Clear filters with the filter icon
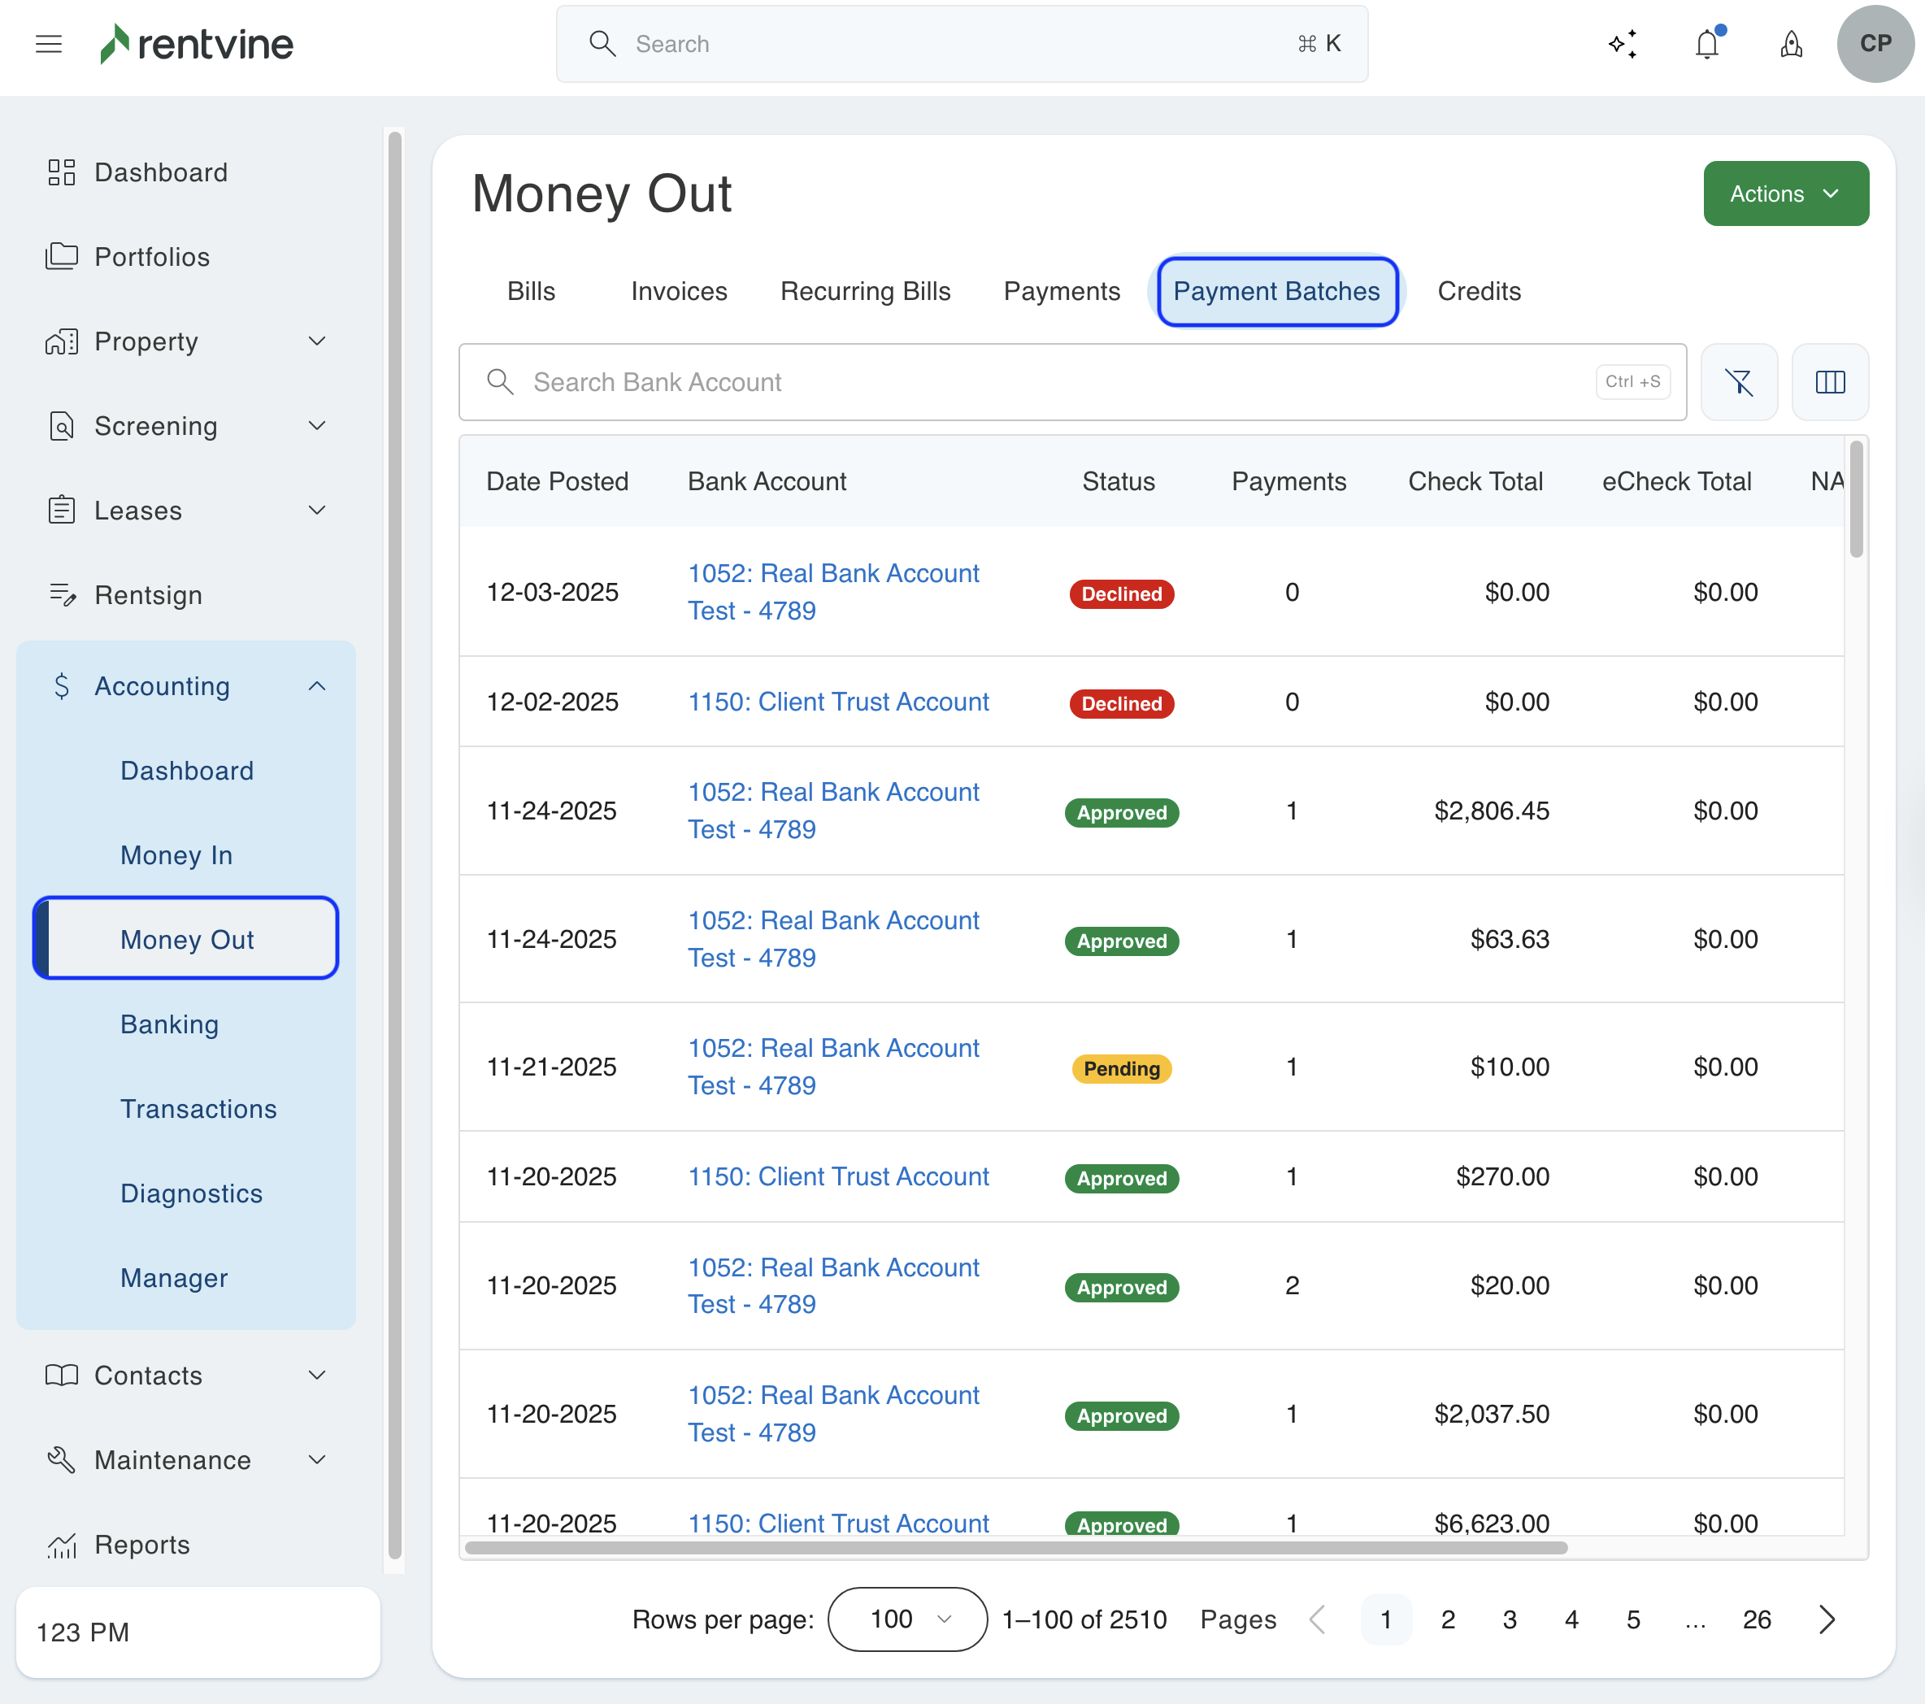Viewport: 1925px width, 1704px height. pyautogui.click(x=1739, y=381)
